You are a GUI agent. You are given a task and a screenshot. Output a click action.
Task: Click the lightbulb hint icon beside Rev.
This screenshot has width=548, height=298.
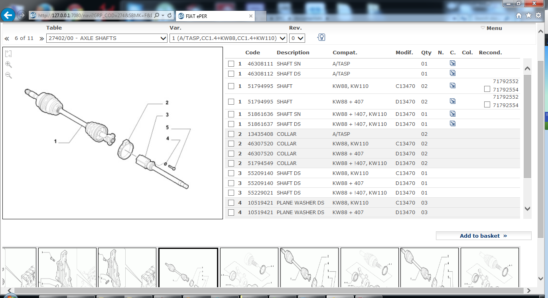(x=321, y=38)
